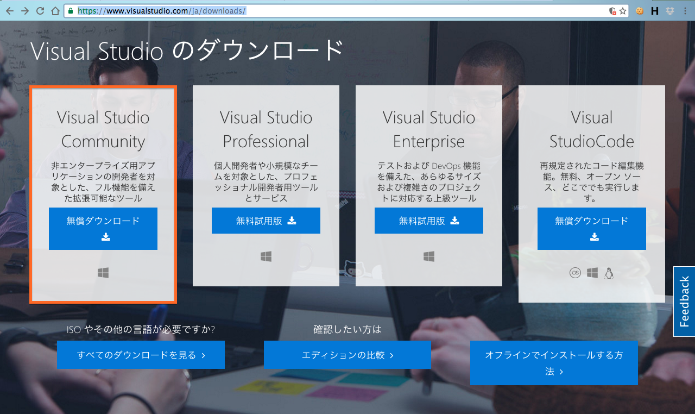This screenshot has height=414, width=695.
Task: Go back using the browser back arrow
Action: pyautogui.click(x=10, y=10)
